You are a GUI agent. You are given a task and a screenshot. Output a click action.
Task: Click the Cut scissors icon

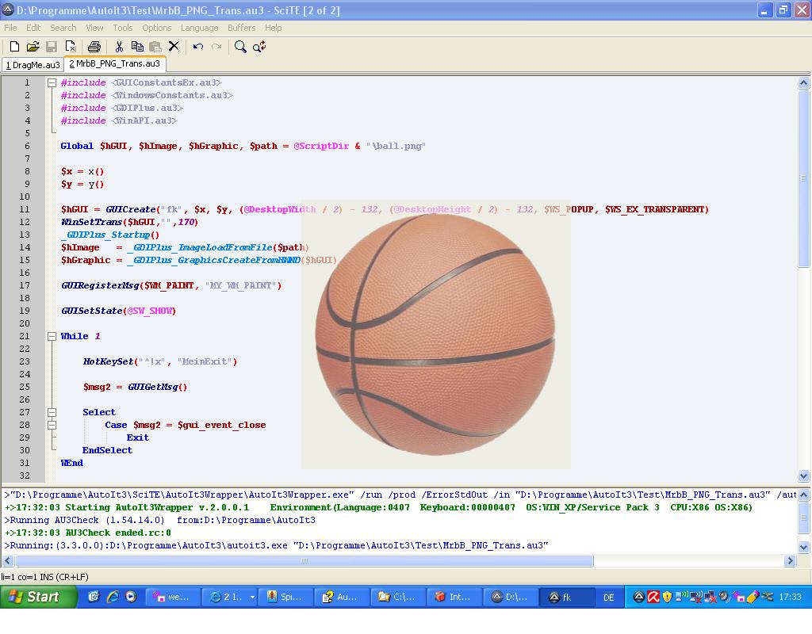119,47
